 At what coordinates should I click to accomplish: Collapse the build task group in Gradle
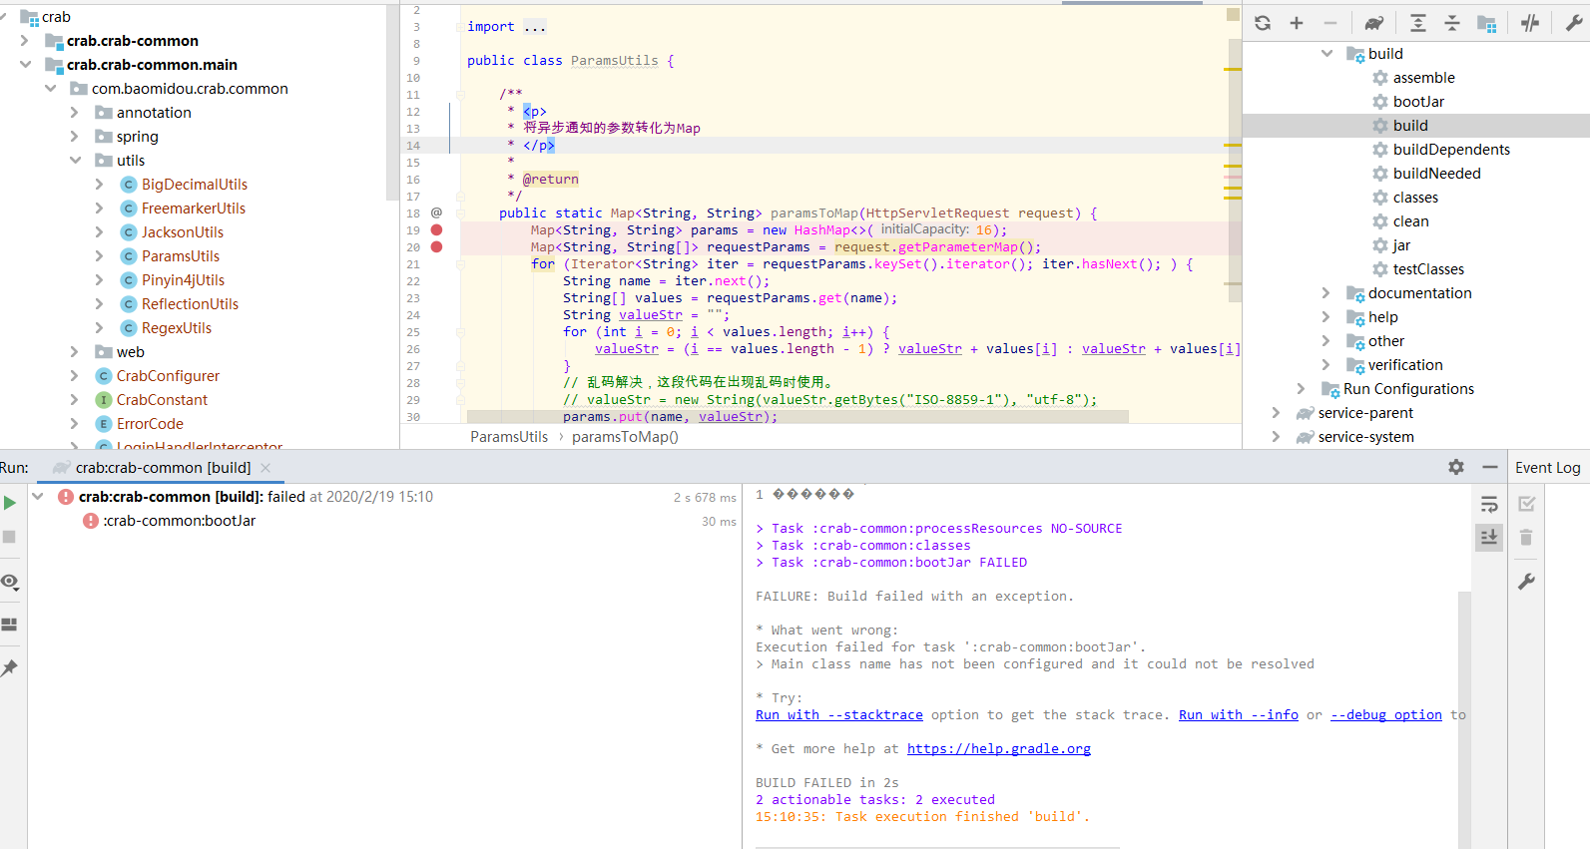1326,54
